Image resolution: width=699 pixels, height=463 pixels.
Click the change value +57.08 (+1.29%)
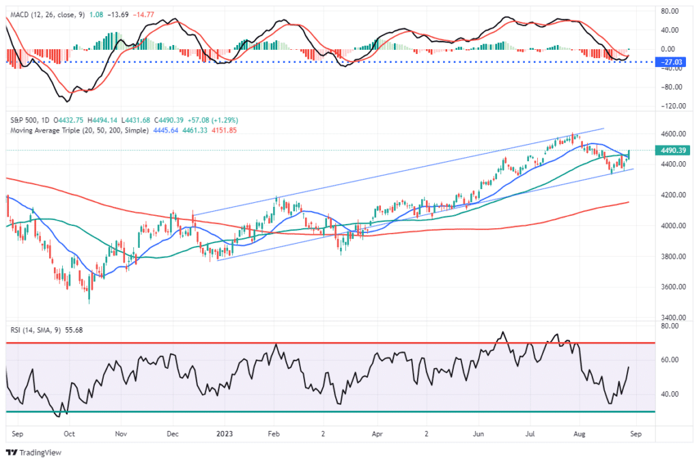[x=213, y=120]
